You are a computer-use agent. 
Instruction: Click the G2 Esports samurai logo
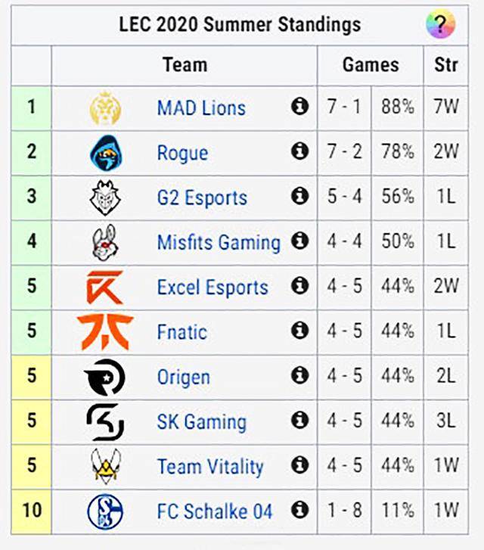[104, 197]
